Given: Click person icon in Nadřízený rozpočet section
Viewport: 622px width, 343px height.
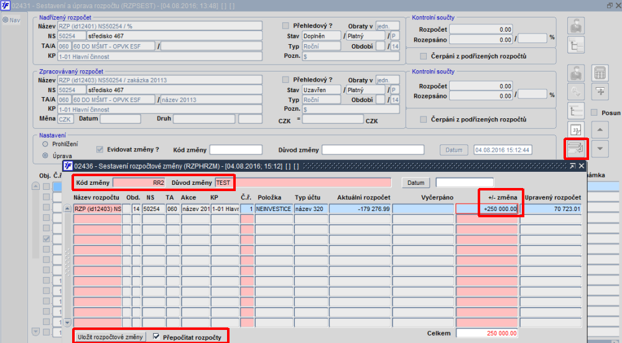Looking at the screenshot, I should [x=575, y=26].
